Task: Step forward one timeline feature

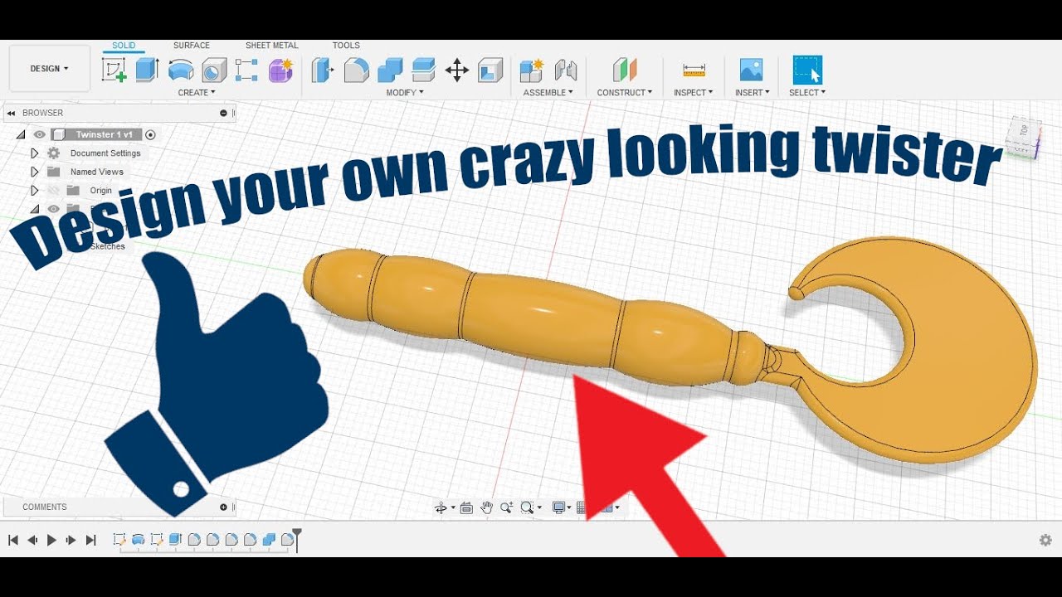Action: click(x=71, y=540)
